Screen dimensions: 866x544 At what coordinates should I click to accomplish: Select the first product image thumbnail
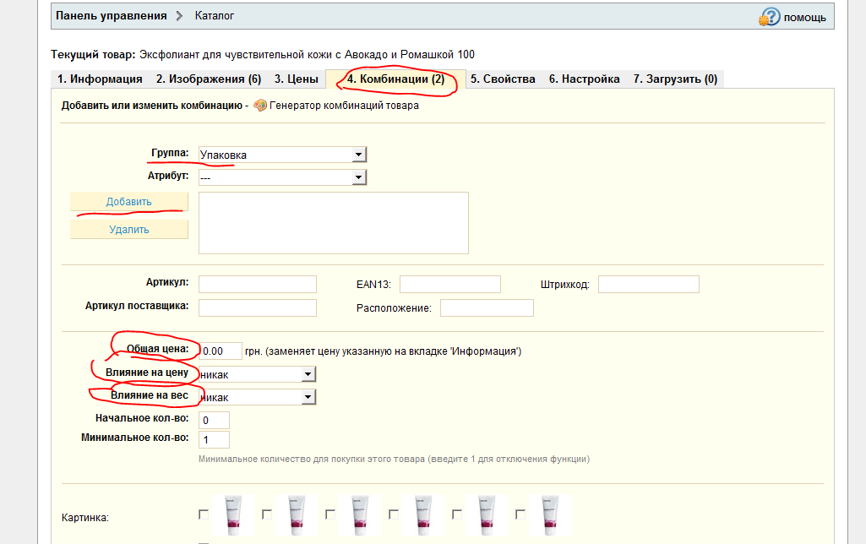(233, 515)
